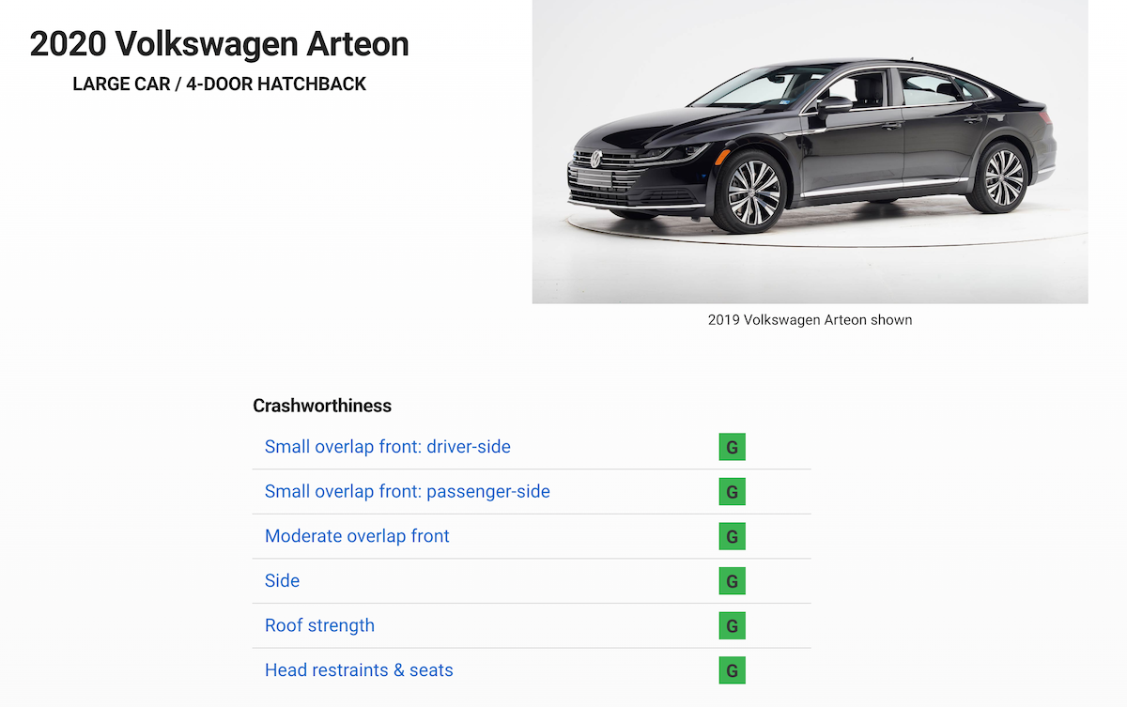The height and width of the screenshot is (707, 1127).
Task: Click the Large Car / 4-Door Hatchback subtitle
Action: [220, 84]
